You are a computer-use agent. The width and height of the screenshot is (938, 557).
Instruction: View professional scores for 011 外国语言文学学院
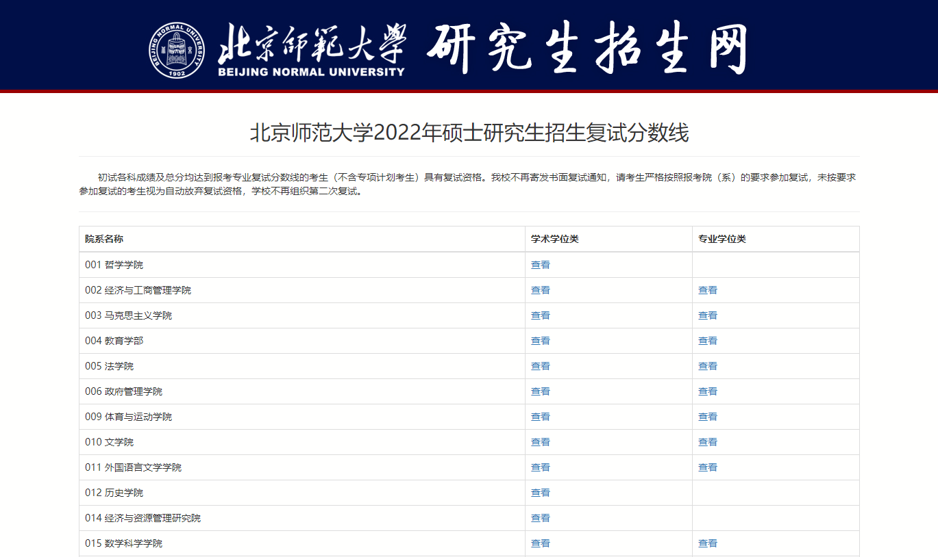pyautogui.click(x=708, y=467)
